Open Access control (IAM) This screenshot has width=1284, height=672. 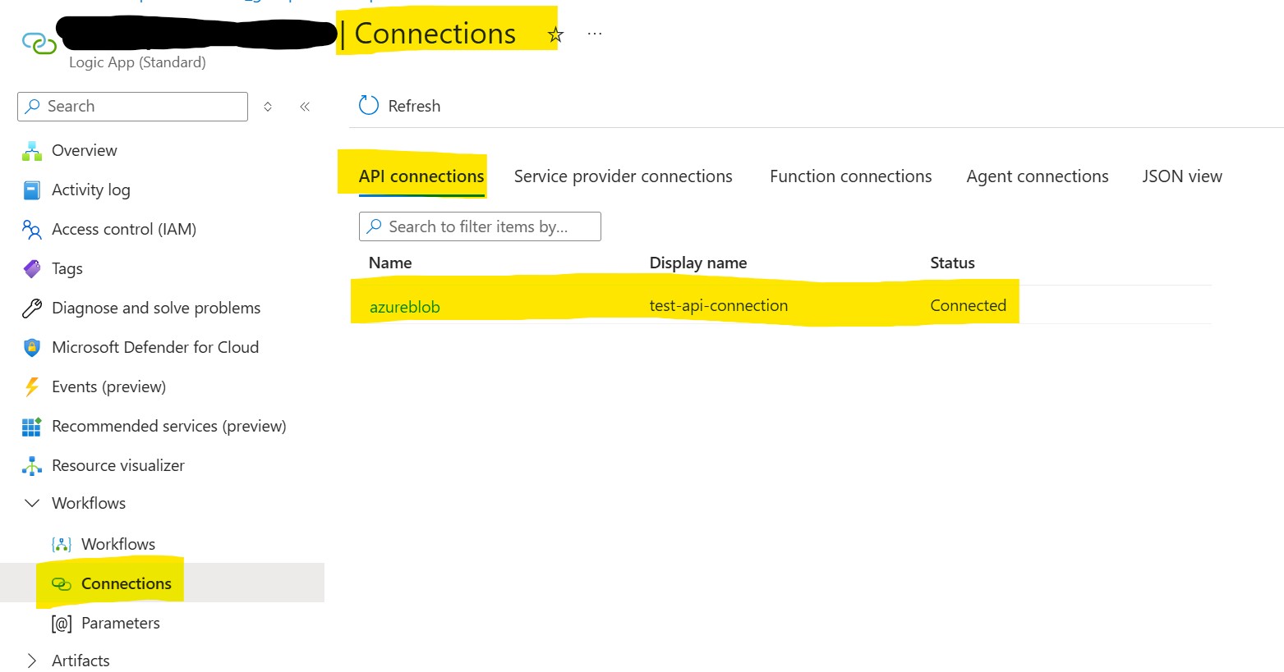(x=124, y=229)
